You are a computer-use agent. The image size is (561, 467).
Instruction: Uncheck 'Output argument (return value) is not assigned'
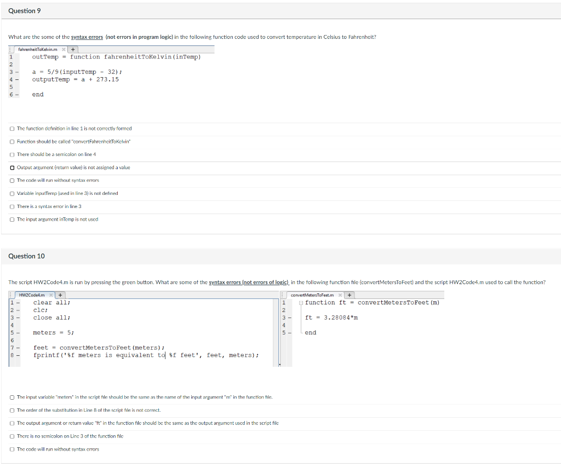[12, 167]
